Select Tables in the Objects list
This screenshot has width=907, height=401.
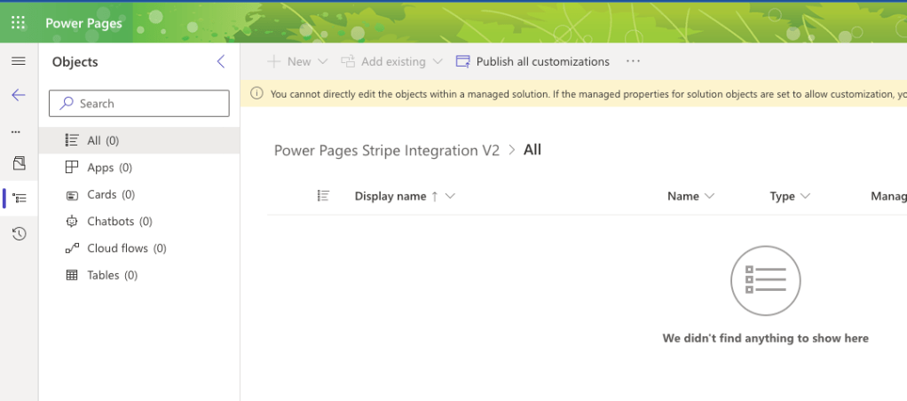click(x=112, y=275)
